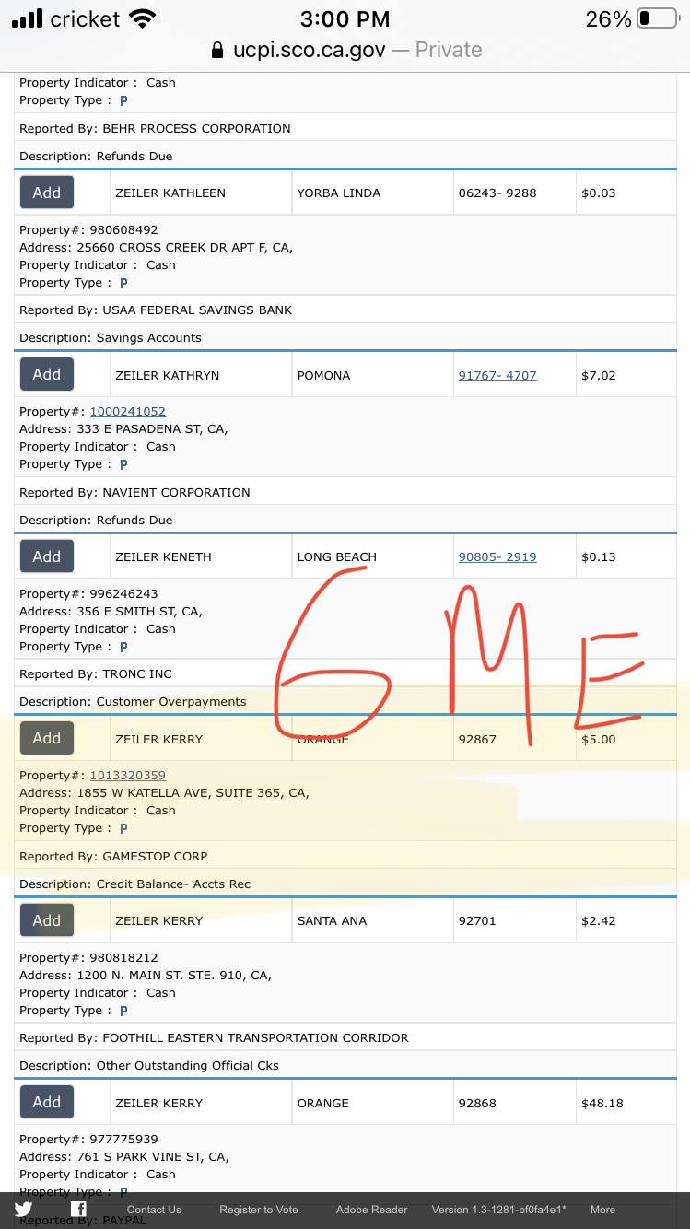Select the POMONA city cell
The width and height of the screenshot is (690, 1229).
click(x=373, y=375)
